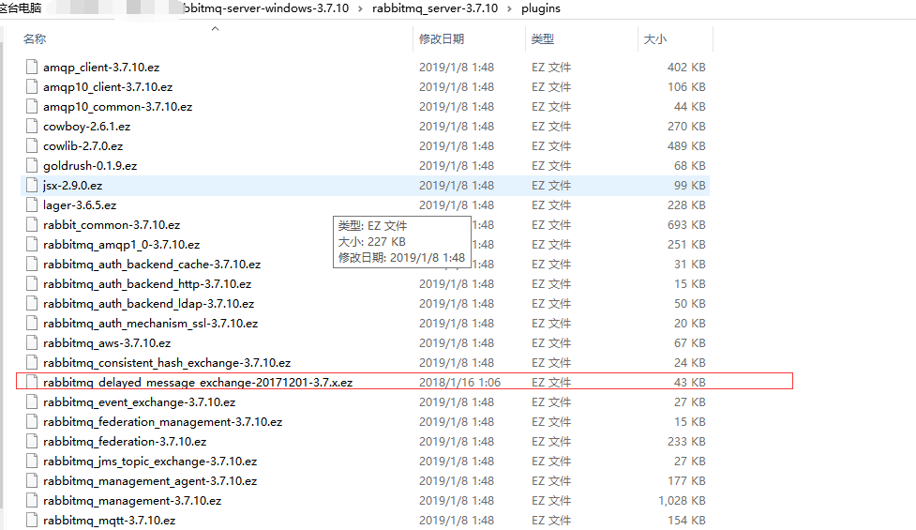The image size is (916, 530).
Task: Click the 693 KB size cell
Action: click(x=686, y=225)
